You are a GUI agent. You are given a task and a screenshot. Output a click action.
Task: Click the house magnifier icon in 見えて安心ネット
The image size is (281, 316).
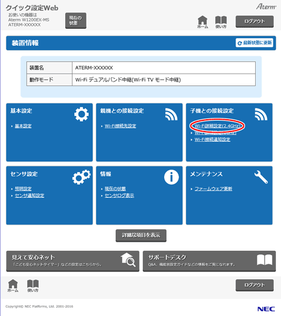coord(128,260)
